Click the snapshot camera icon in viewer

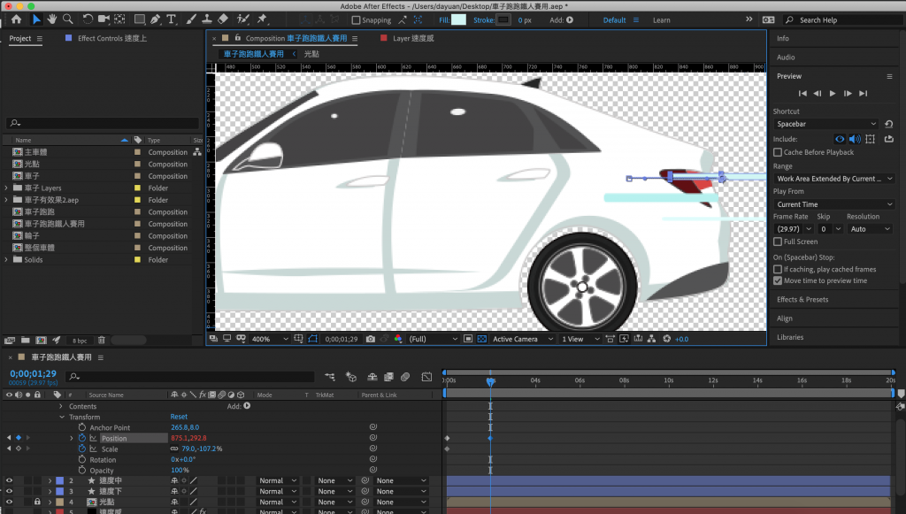coord(371,339)
